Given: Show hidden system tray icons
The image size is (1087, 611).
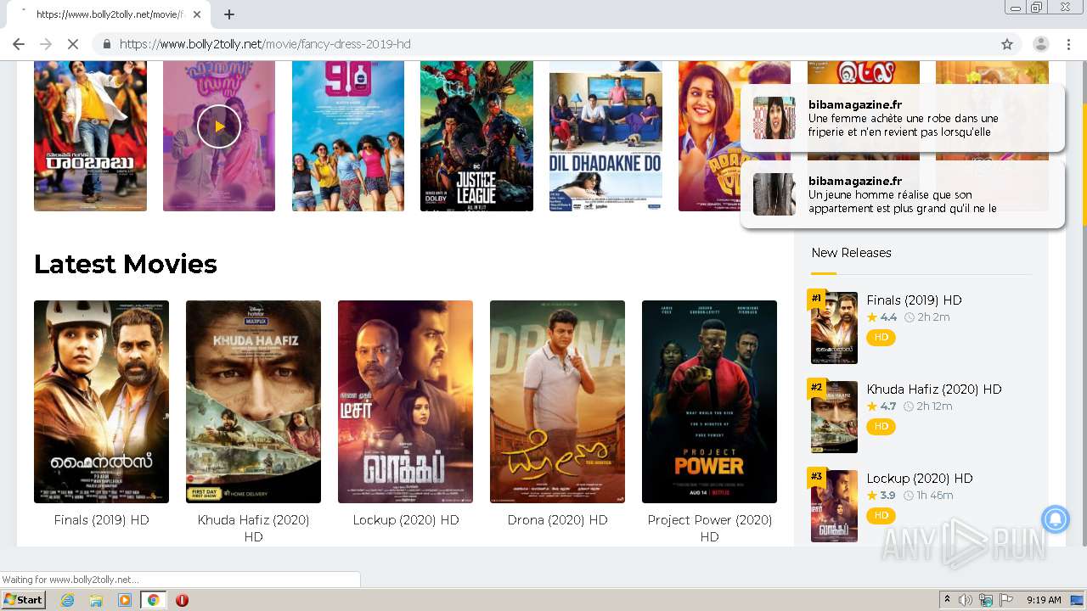Looking at the screenshot, I should (x=948, y=600).
